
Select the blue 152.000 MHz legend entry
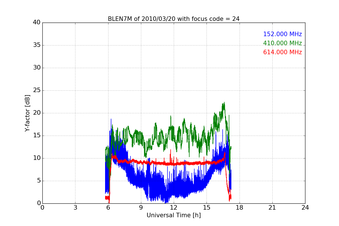pyautogui.click(x=282, y=34)
